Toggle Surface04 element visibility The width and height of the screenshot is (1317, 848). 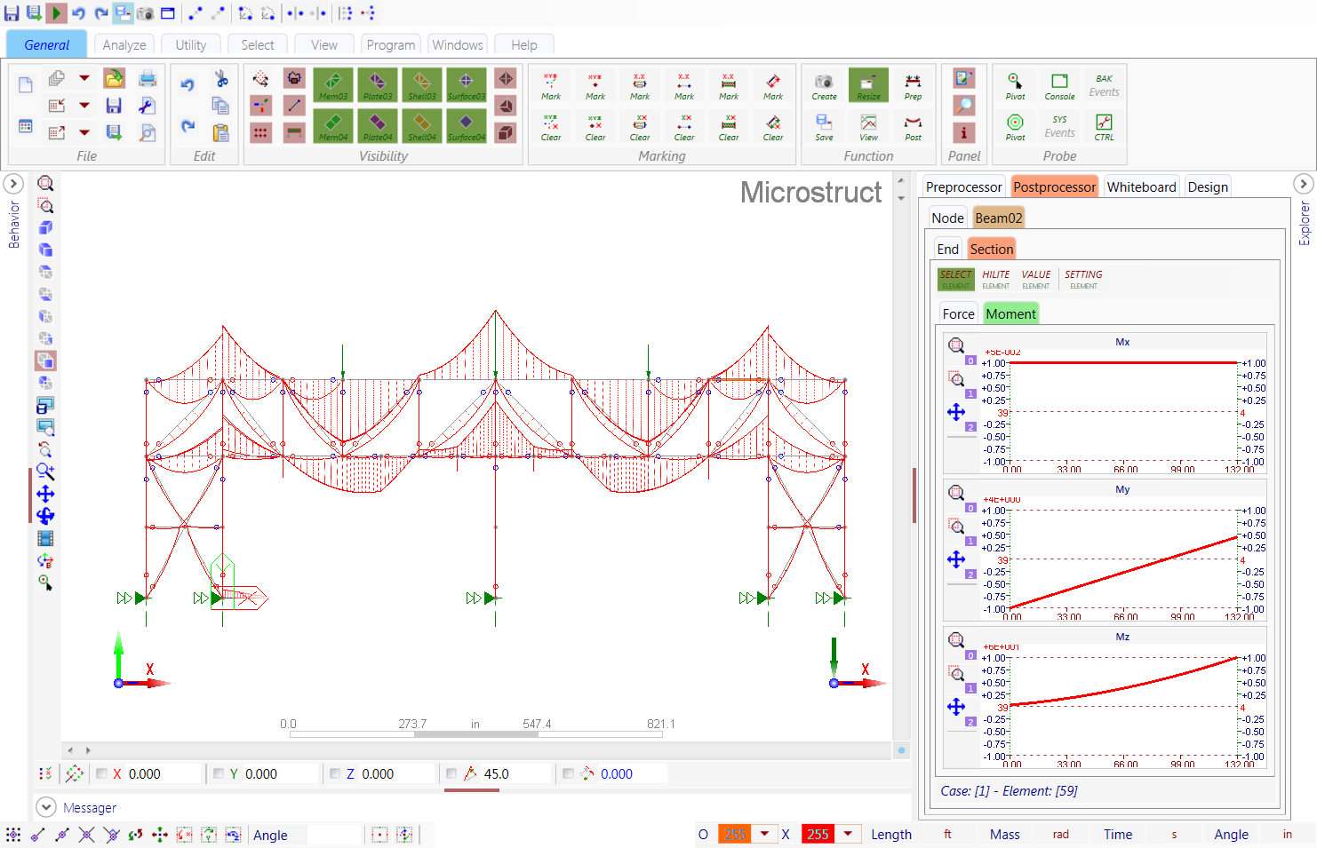pyautogui.click(x=467, y=126)
